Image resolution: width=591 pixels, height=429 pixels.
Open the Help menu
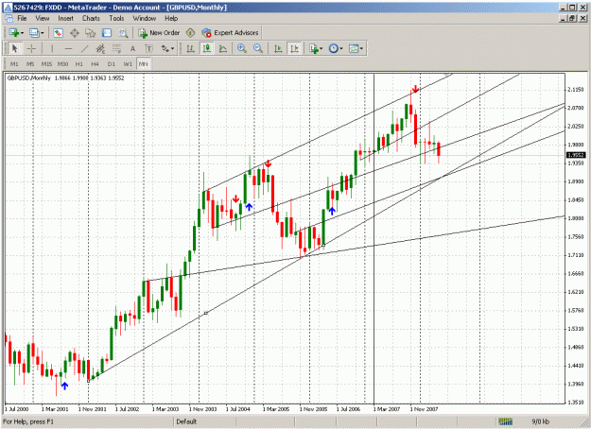171,18
